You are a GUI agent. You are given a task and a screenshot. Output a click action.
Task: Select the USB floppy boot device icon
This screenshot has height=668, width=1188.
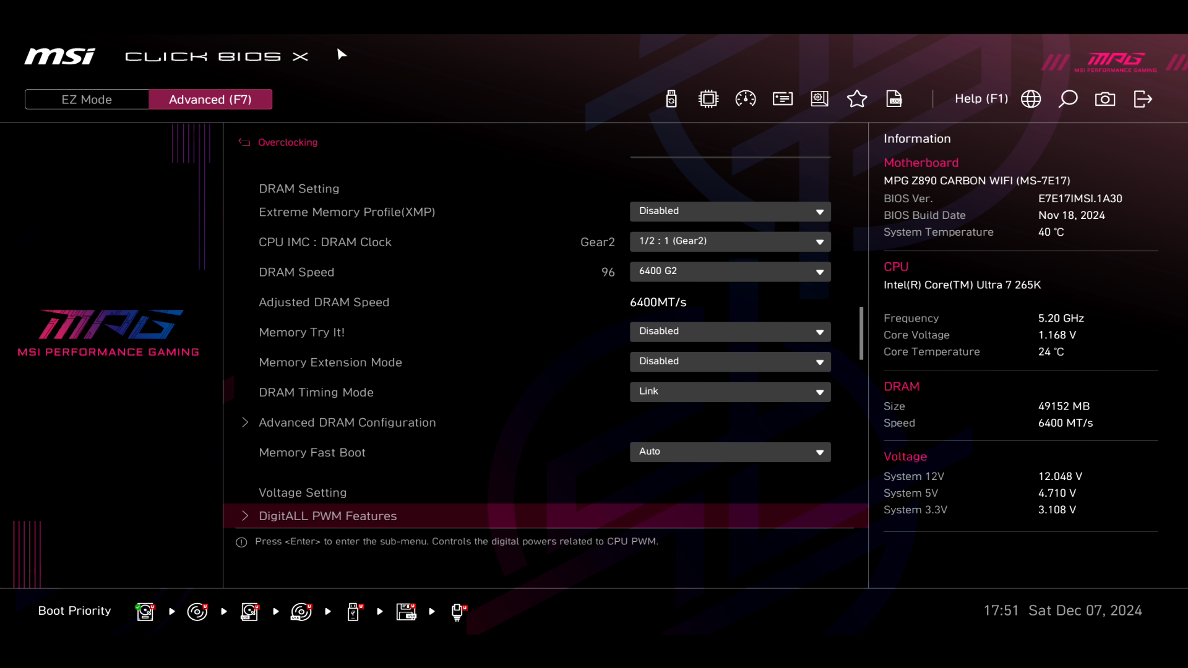pyautogui.click(x=407, y=612)
